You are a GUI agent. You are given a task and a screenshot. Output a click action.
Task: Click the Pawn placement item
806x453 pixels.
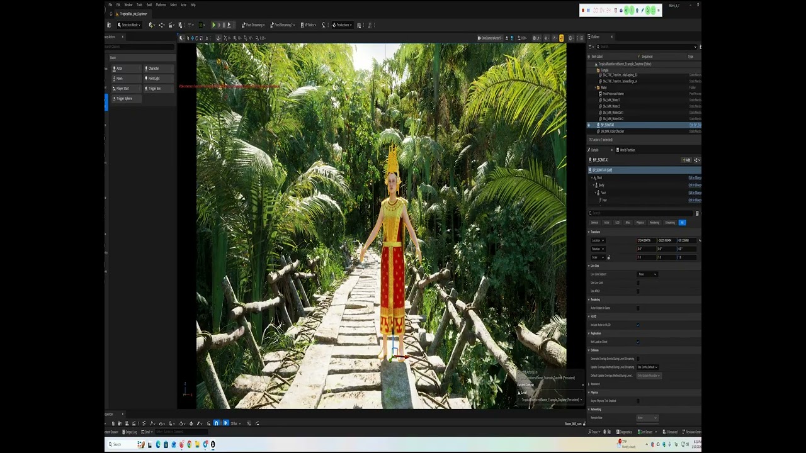point(126,79)
